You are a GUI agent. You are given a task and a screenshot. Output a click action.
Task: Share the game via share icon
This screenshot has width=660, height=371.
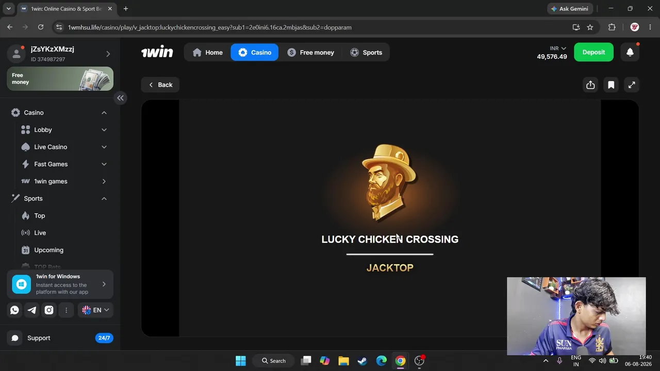coord(590,85)
